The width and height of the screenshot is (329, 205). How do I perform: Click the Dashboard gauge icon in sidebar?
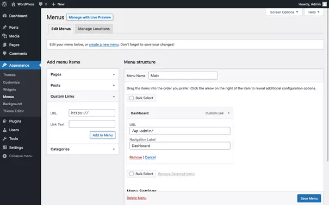(4, 16)
